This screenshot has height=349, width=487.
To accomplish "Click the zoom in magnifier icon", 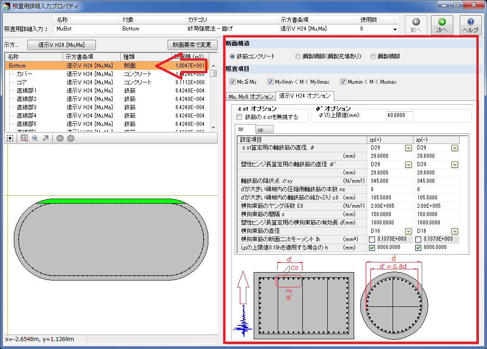I will 24,138.
